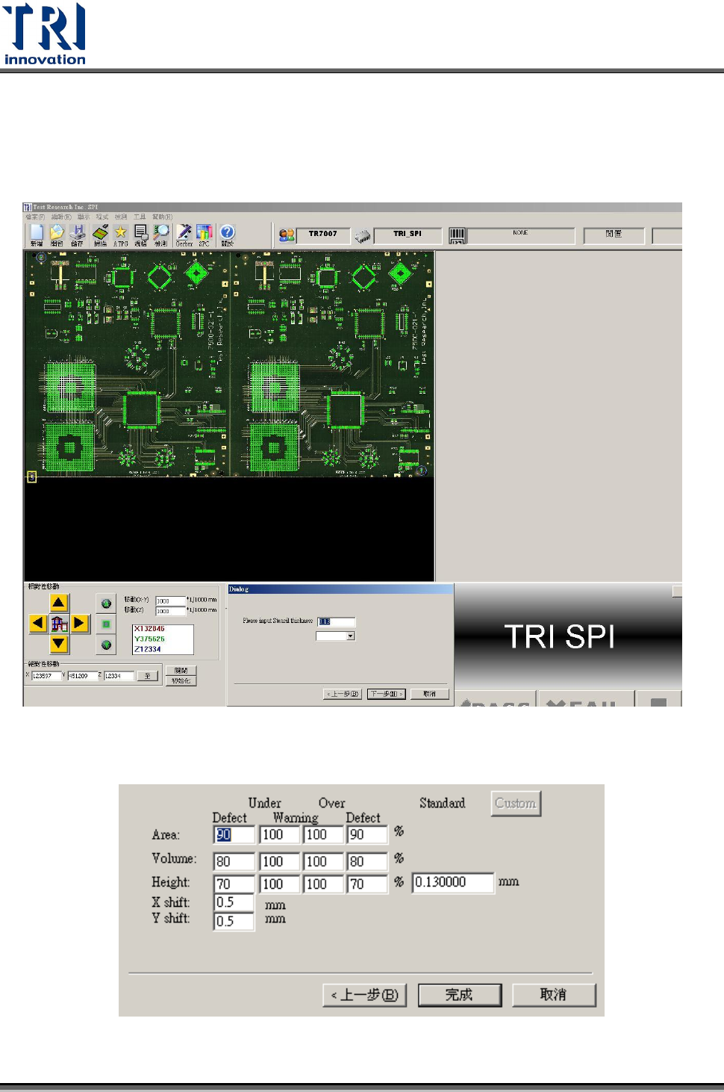Open the View (顯示) menu
The image size is (724, 1092).
tap(84, 217)
